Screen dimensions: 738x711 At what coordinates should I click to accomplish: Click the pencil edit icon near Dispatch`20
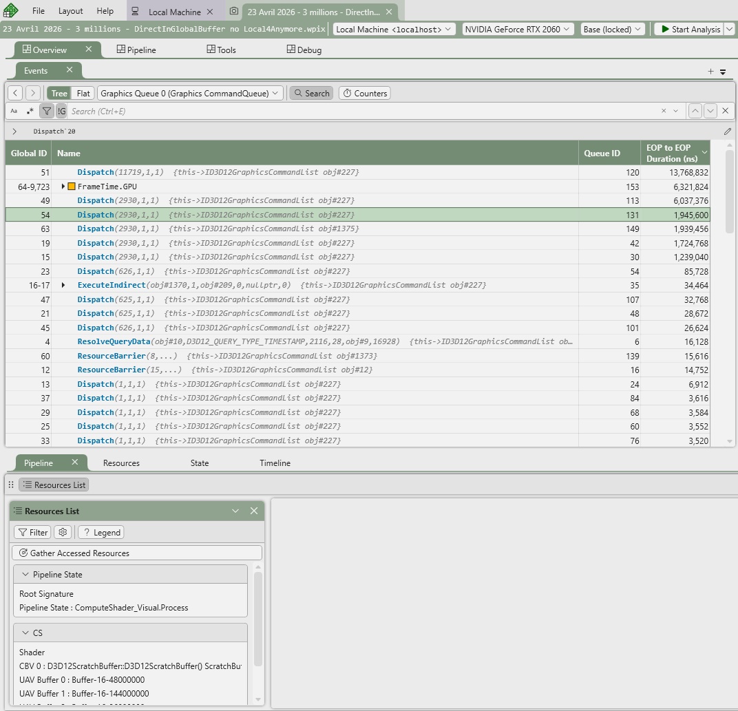pyautogui.click(x=727, y=131)
